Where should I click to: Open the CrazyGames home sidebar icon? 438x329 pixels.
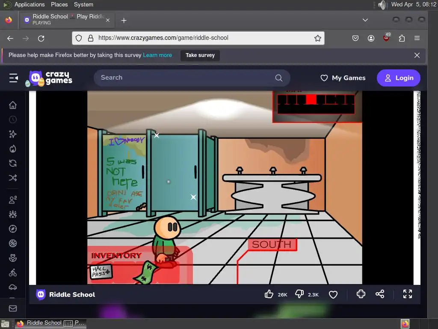[x=12, y=105]
